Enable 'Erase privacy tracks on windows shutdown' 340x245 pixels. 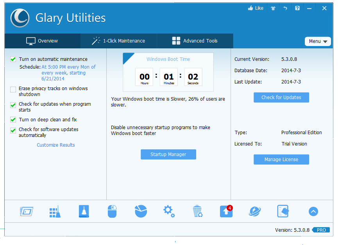tap(13, 89)
